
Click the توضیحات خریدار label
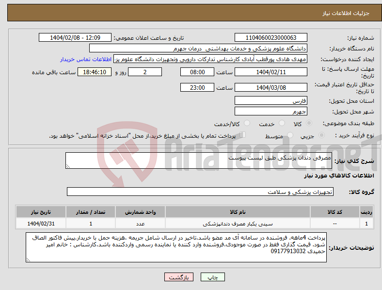click(x=351, y=248)
